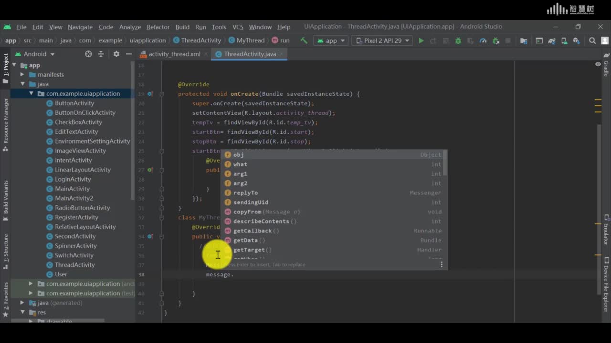Open the Android project view dropdown

pos(35,54)
